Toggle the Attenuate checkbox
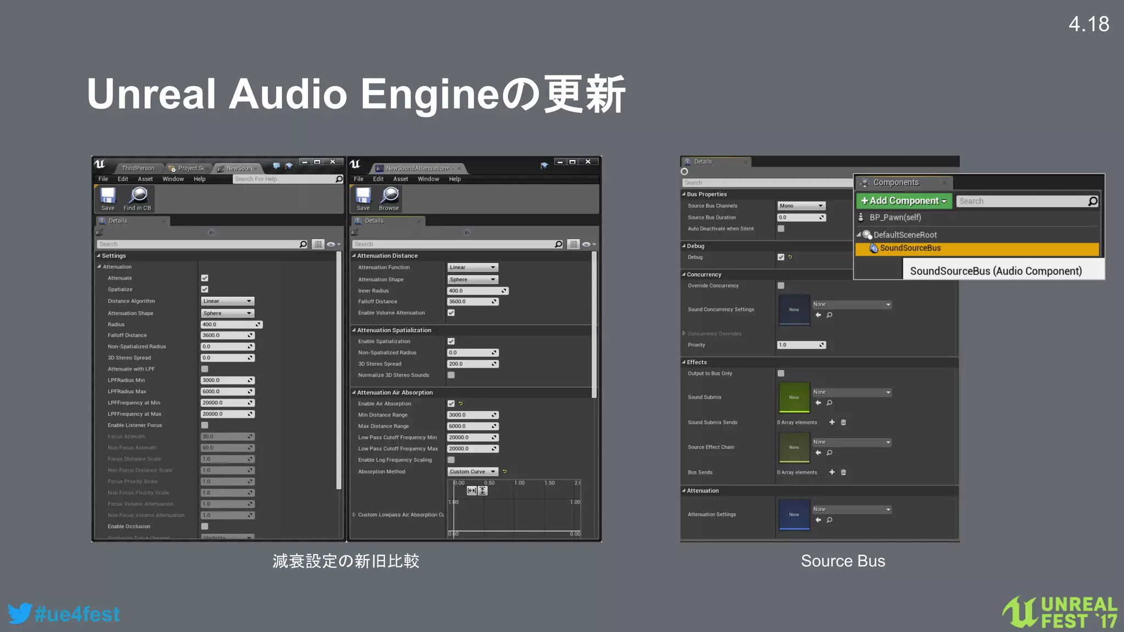The height and width of the screenshot is (632, 1124). [205, 278]
